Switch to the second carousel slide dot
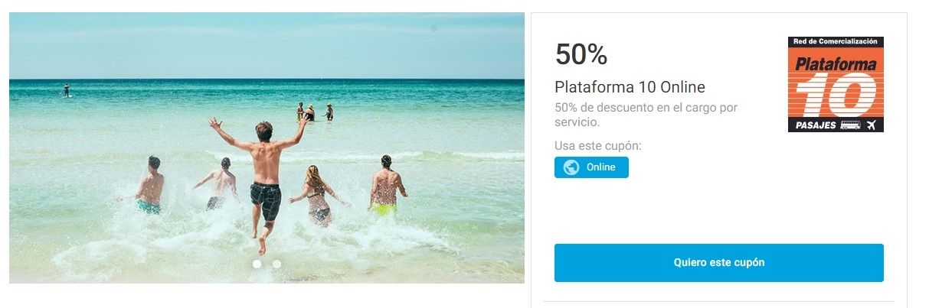The image size is (929, 308). 276,264
